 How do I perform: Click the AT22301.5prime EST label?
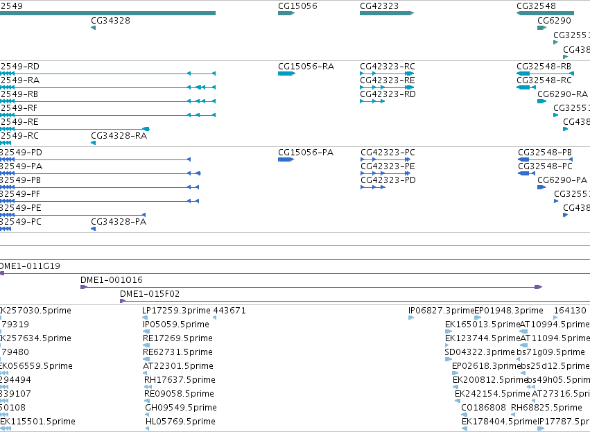tap(178, 366)
